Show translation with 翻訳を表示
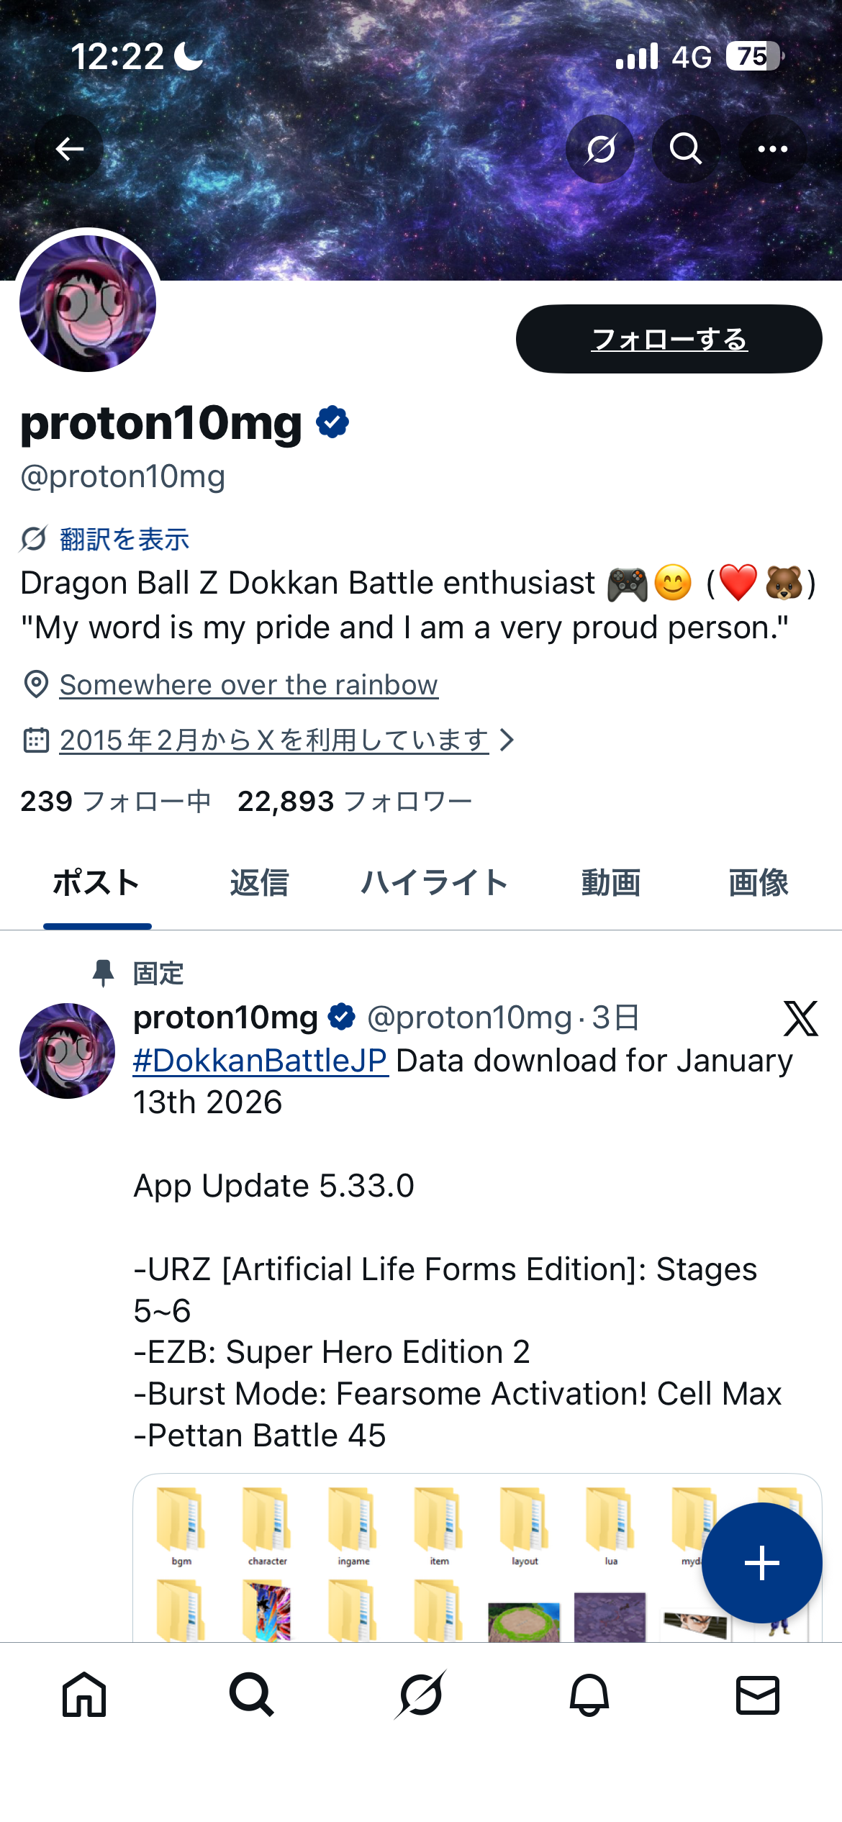The image size is (842, 1822). [124, 539]
